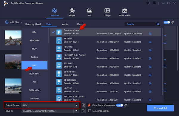This screenshot has height=116, width=179.
Task: Open settings gear for HD 1080P Auto Correct
Action: click(150, 59)
